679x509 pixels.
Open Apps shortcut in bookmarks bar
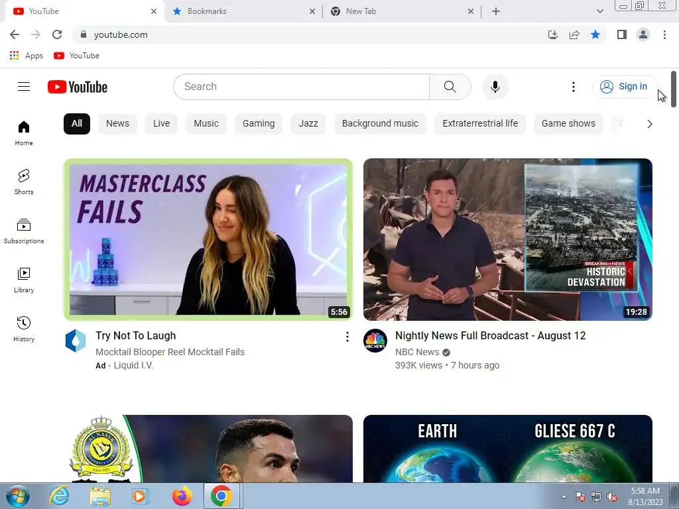26,56
